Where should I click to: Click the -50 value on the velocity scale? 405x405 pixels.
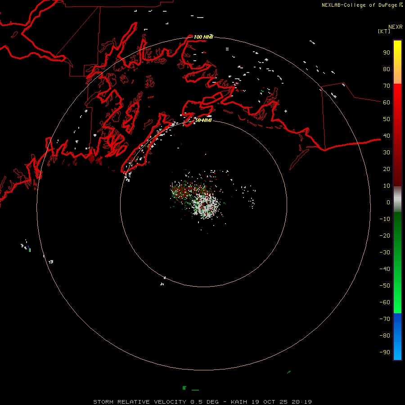(385, 286)
